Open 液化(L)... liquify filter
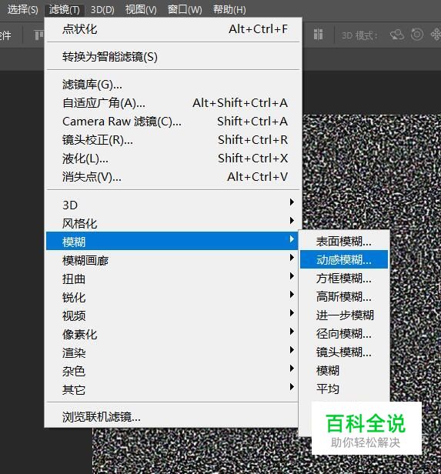 pos(173,158)
